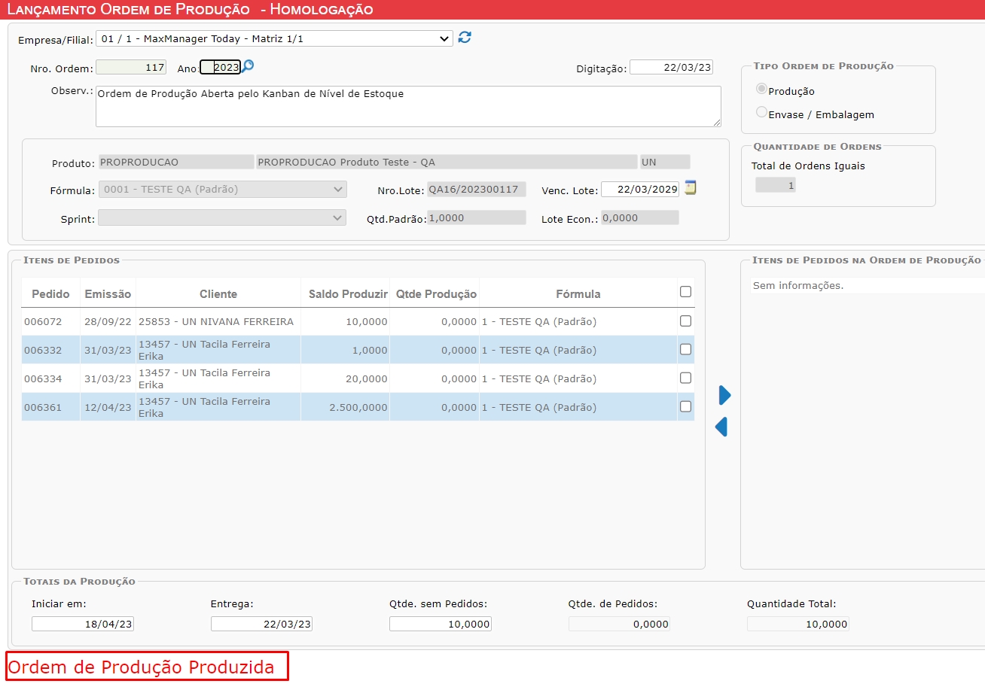Click the Venc. Lote date field
The height and width of the screenshot is (696, 985).
640,190
